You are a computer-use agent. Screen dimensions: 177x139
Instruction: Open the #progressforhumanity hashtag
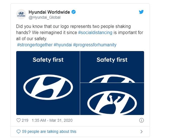tap(95, 45)
